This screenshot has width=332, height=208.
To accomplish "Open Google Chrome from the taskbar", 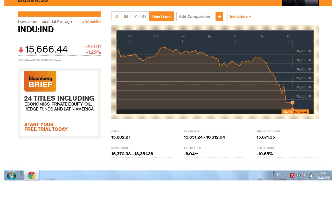I will tap(32, 175).
